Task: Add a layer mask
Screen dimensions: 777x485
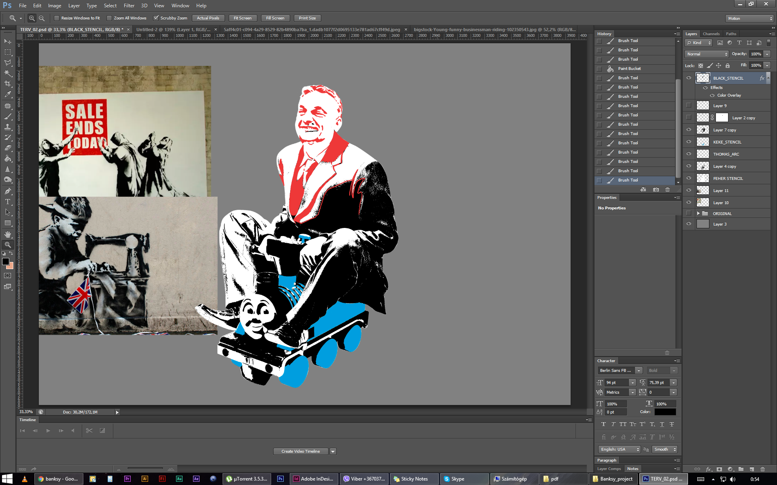Action: click(719, 469)
